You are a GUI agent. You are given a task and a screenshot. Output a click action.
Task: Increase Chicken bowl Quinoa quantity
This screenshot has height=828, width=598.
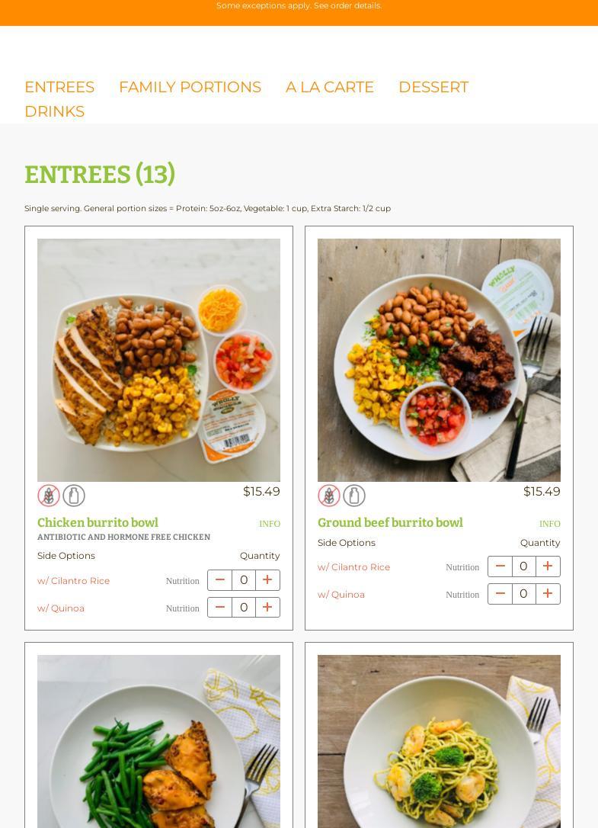pyautogui.click(x=267, y=608)
